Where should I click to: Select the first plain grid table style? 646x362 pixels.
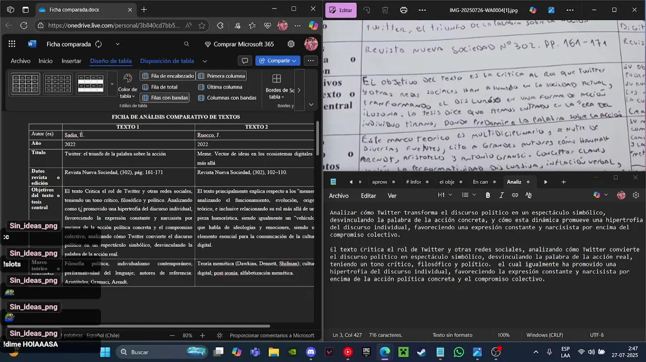tap(25, 83)
